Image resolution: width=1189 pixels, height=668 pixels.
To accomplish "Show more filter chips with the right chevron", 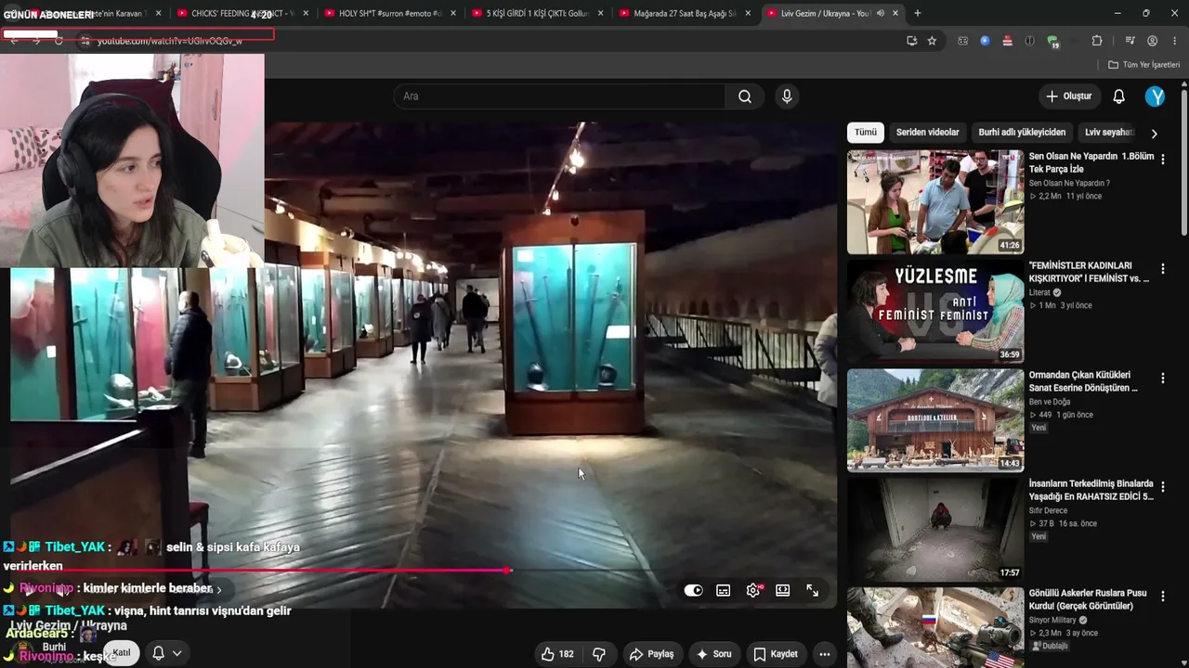I will 1154,133.
